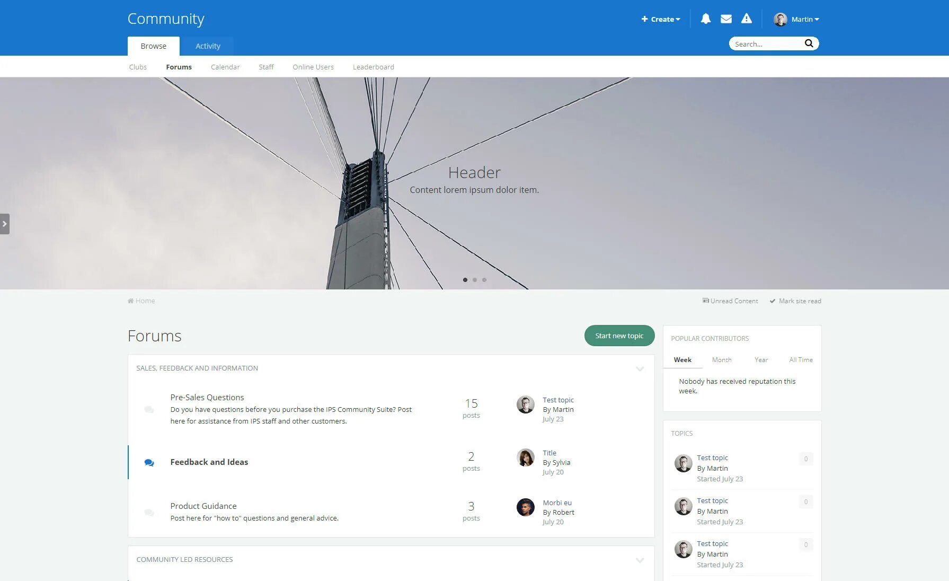Screen dimensions: 949x581
Task: Click the Feedback and Ideas forum icon
Action: [149, 462]
